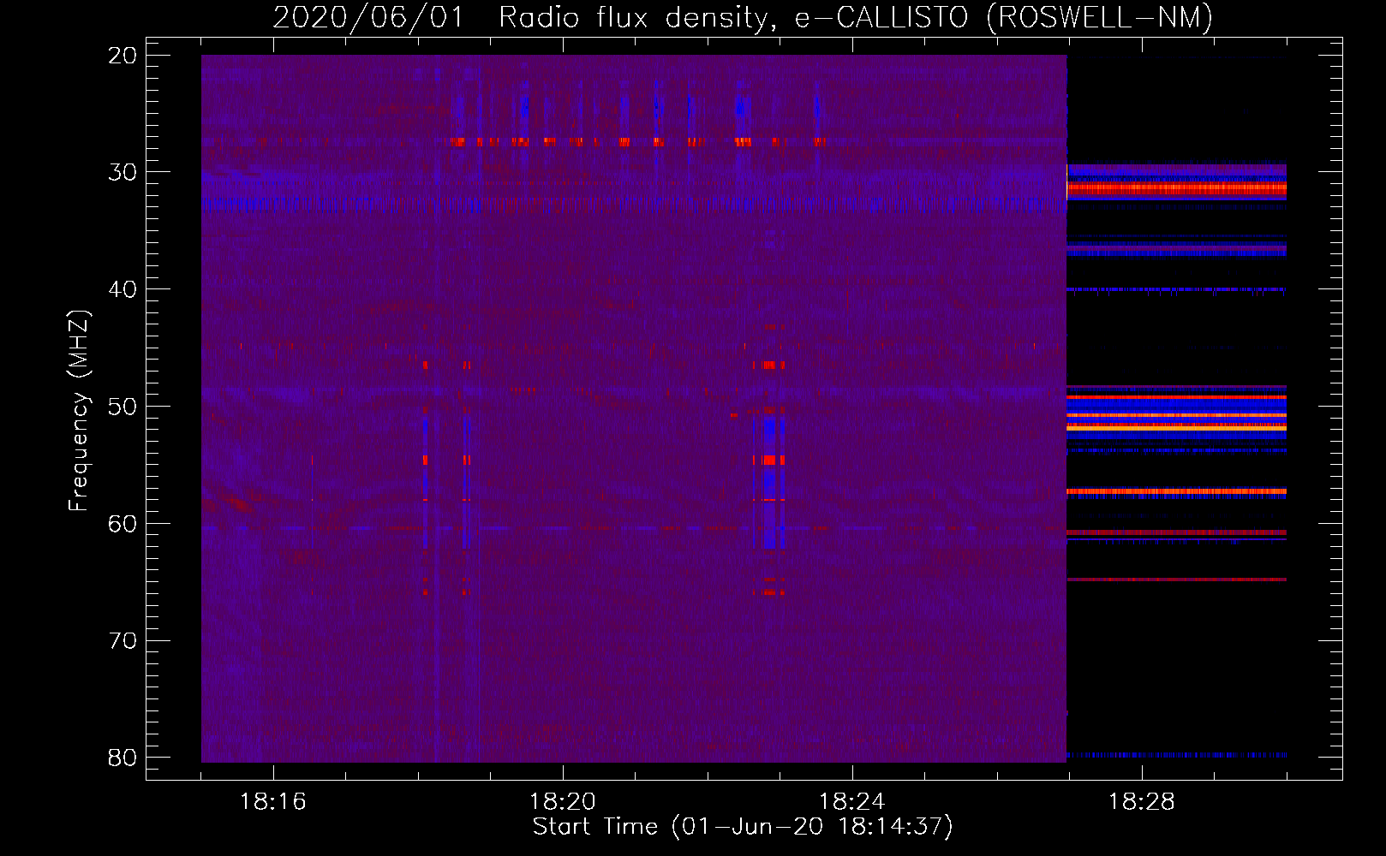Click the bright orange band near 31 MHz after 18:27
The height and width of the screenshot is (856, 1386).
point(1176,187)
